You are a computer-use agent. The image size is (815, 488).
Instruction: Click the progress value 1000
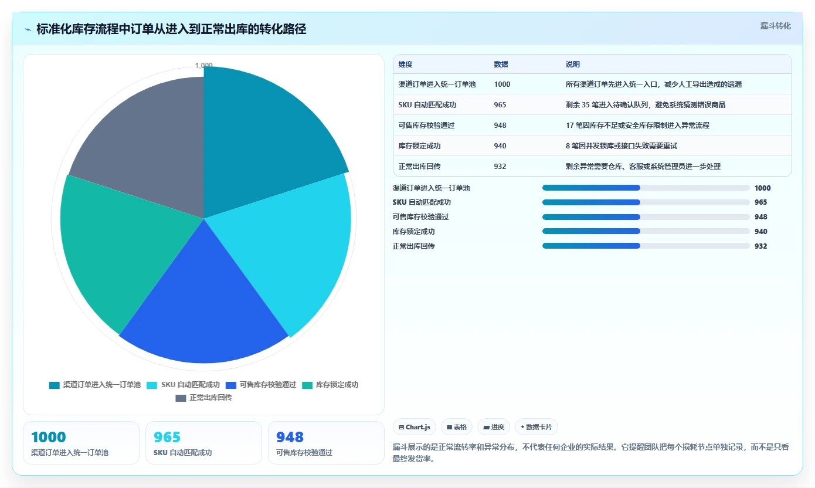[x=762, y=188]
